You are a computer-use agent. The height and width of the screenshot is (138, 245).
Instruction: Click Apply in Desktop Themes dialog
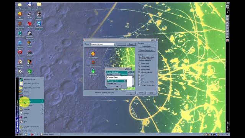(151, 93)
